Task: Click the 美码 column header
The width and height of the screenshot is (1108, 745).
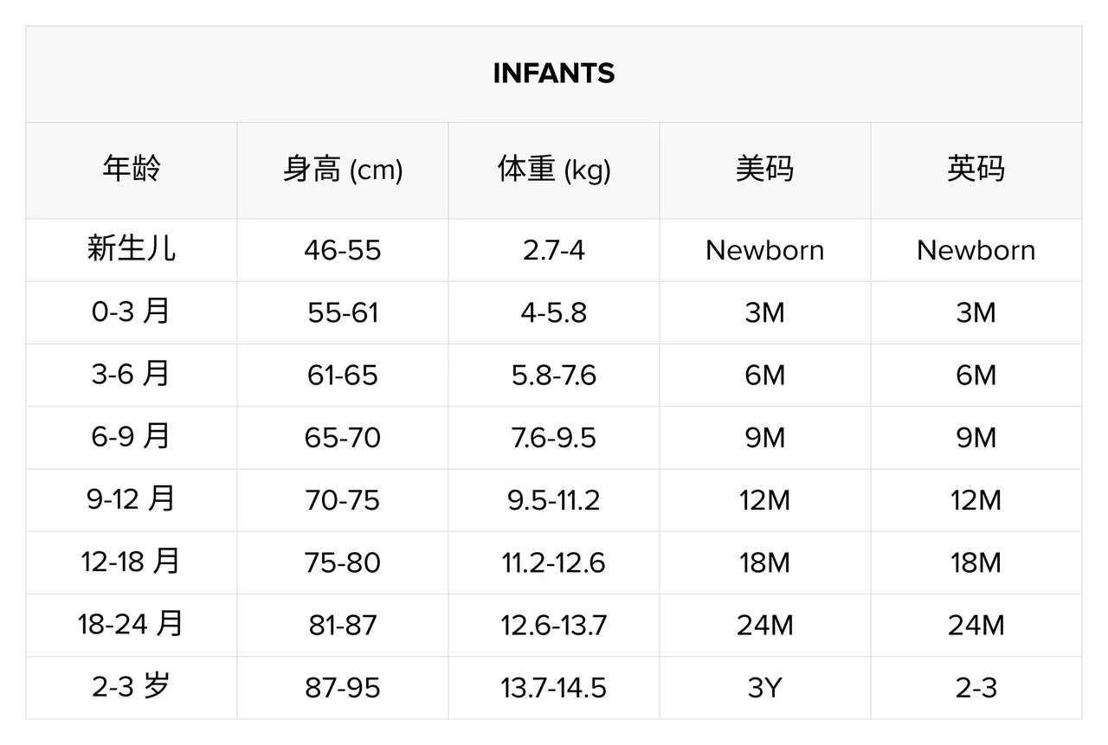Action: pyautogui.click(x=765, y=169)
